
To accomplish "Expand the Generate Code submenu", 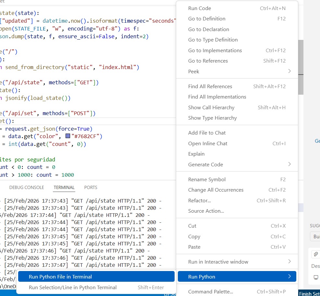I will pos(289,164).
